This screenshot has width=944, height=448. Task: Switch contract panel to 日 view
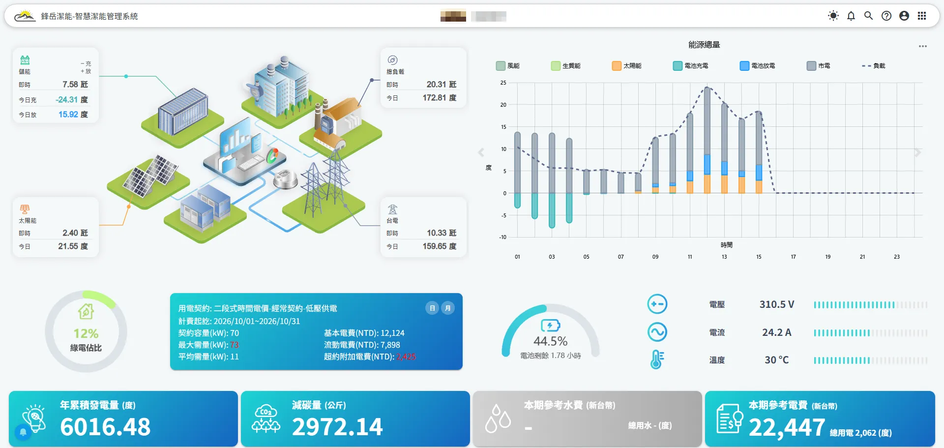pos(432,308)
